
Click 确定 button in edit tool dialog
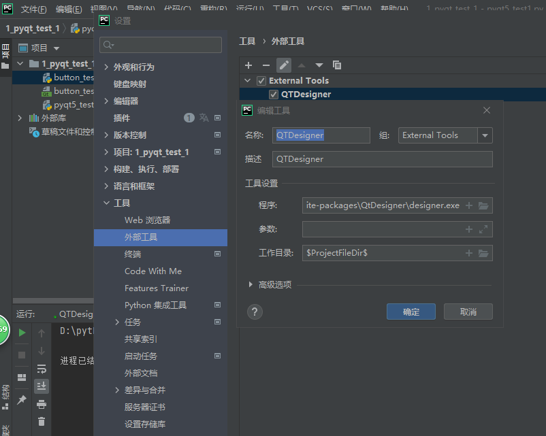point(411,312)
